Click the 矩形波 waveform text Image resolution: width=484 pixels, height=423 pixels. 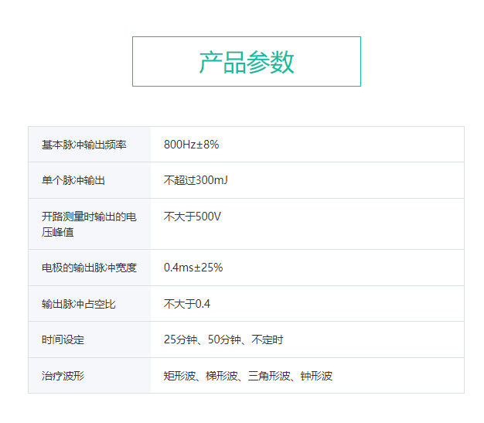[178, 376]
